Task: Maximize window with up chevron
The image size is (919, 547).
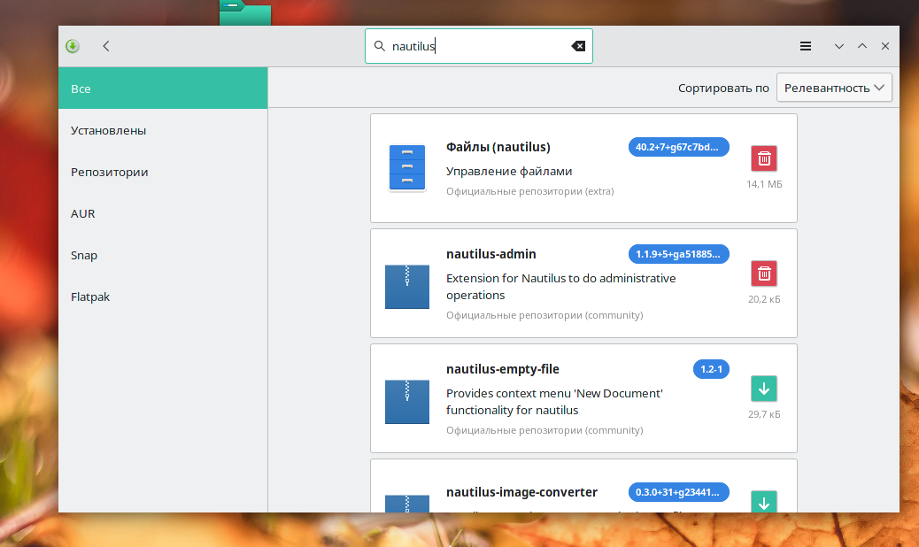Action: (862, 46)
